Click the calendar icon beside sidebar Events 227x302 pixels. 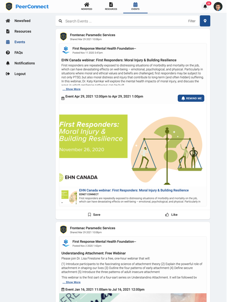click(x=8, y=42)
